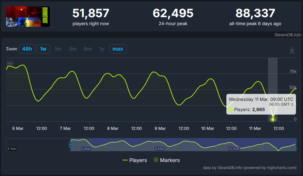The image size is (303, 176).
Task: Click the 62,495 24-hour peak figure
Action: (x=173, y=13)
